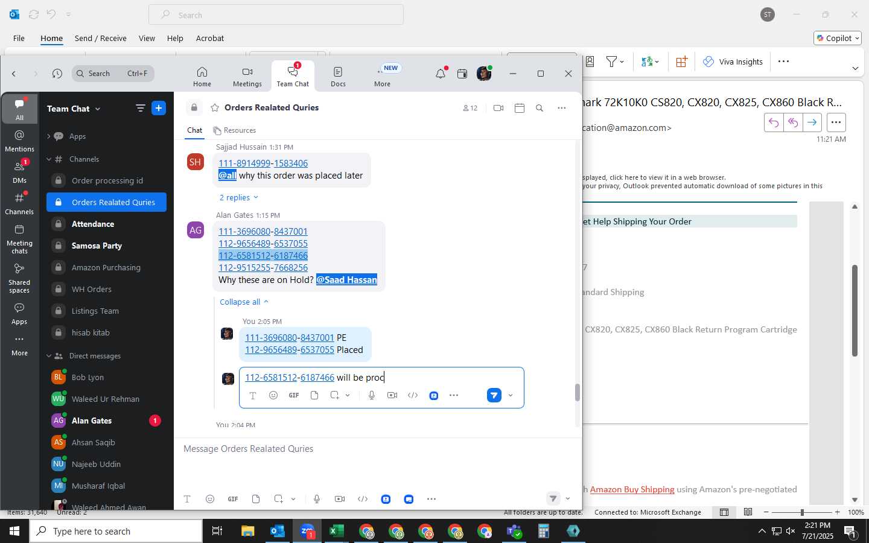
Task: Expand the Apps section in the chat list
Action: point(49,136)
